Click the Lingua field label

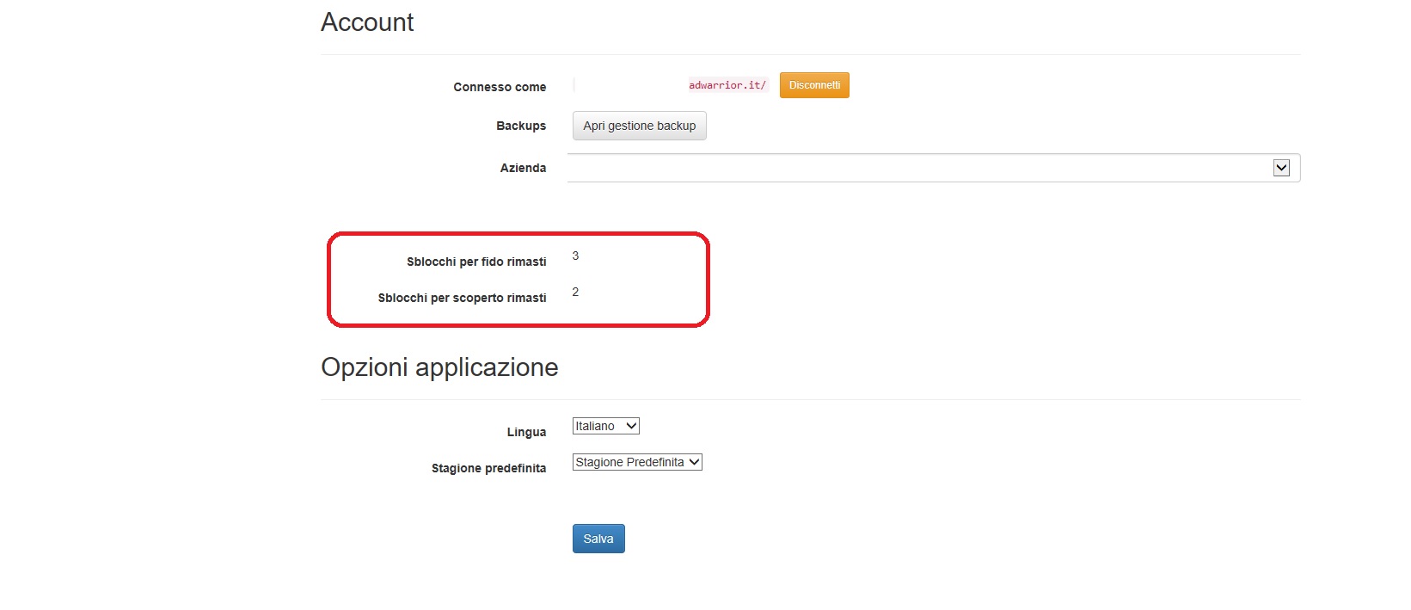(526, 432)
